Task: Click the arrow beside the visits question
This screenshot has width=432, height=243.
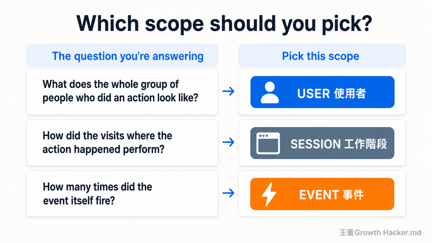Action: (x=228, y=142)
